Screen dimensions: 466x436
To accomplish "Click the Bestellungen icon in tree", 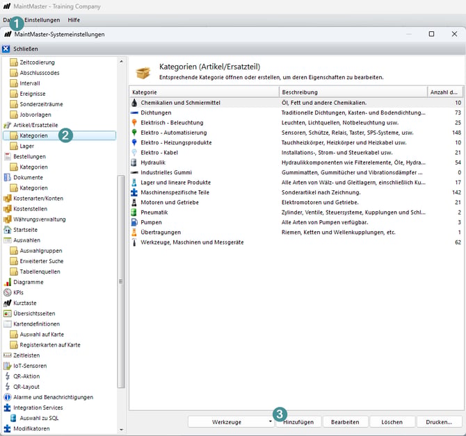I will 8,156.
